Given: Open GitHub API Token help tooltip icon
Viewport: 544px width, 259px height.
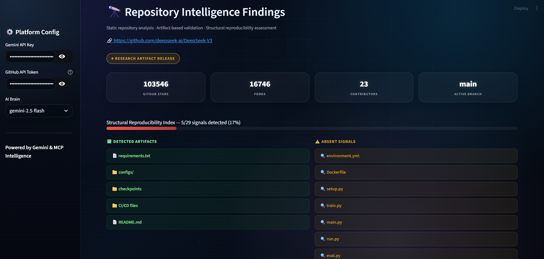Looking at the screenshot, I should point(70,72).
